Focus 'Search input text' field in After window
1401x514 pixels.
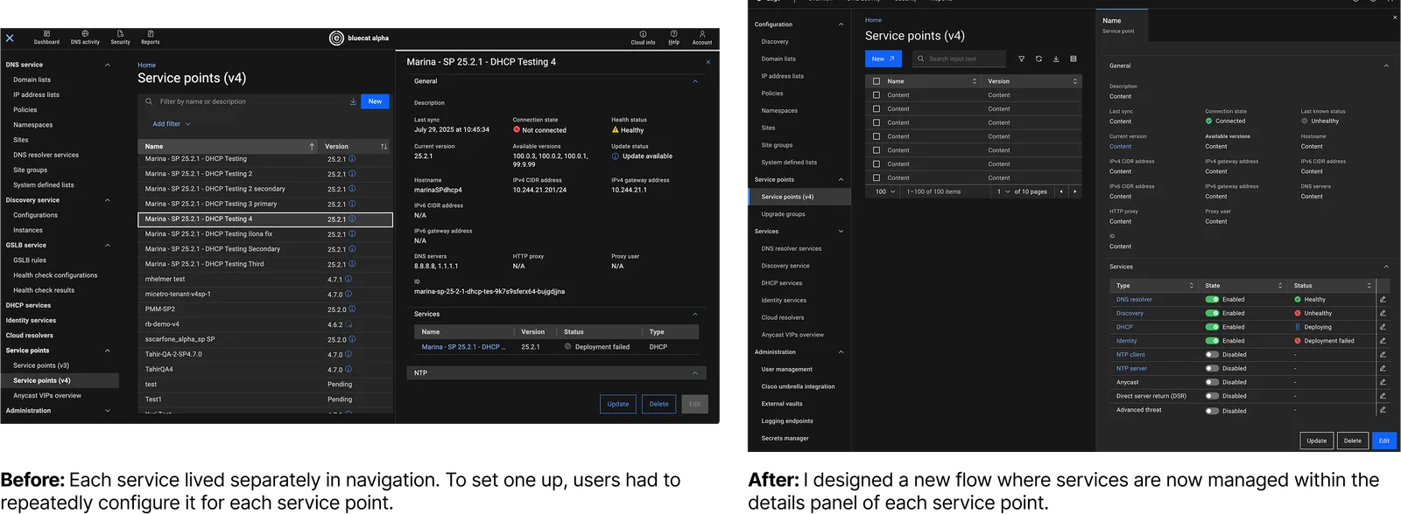coord(959,59)
